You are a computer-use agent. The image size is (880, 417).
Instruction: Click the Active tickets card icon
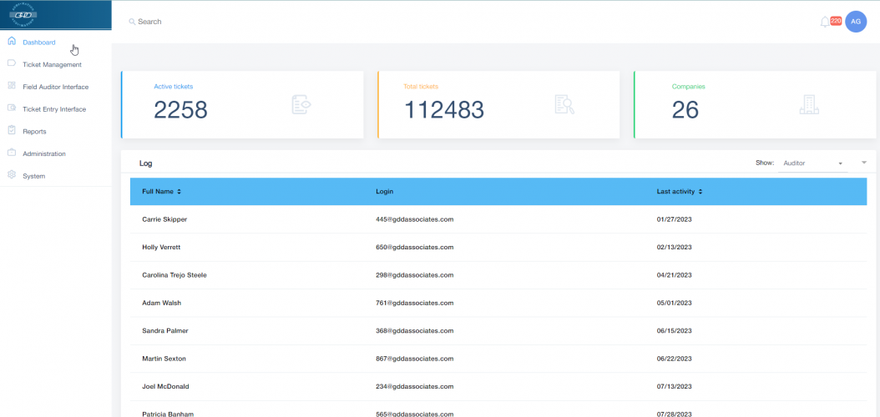[301, 105]
